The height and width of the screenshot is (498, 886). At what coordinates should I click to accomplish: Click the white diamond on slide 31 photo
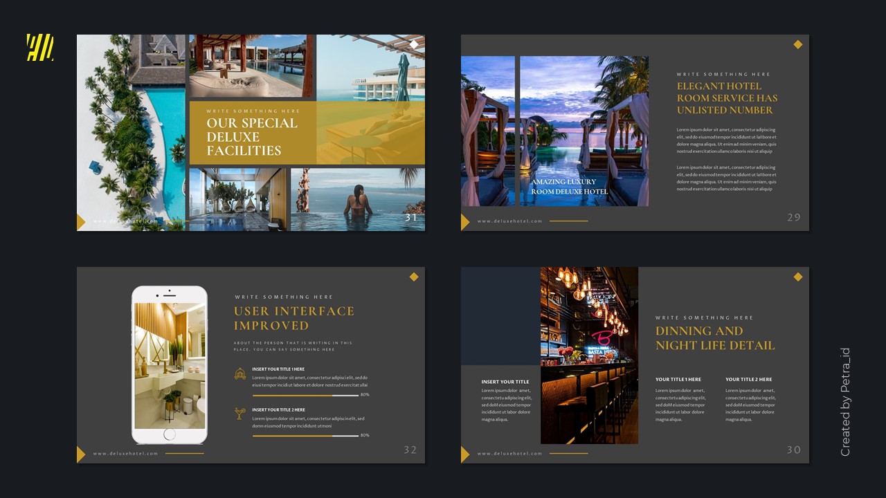414,43
